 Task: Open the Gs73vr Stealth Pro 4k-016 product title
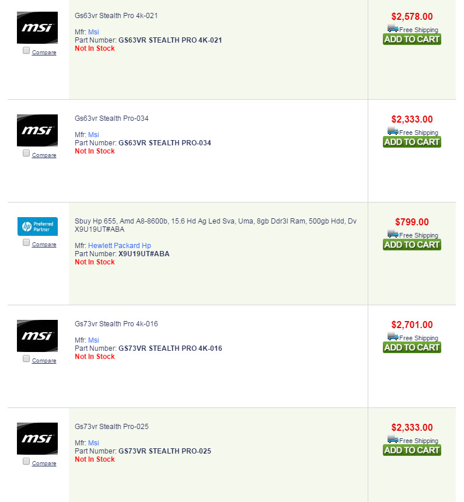pos(116,324)
